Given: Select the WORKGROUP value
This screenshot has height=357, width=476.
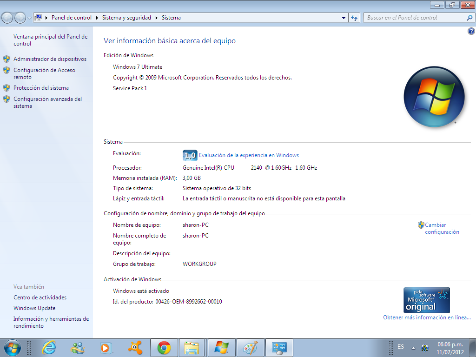Looking at the screenshot, I should click(x=199, y=264).
